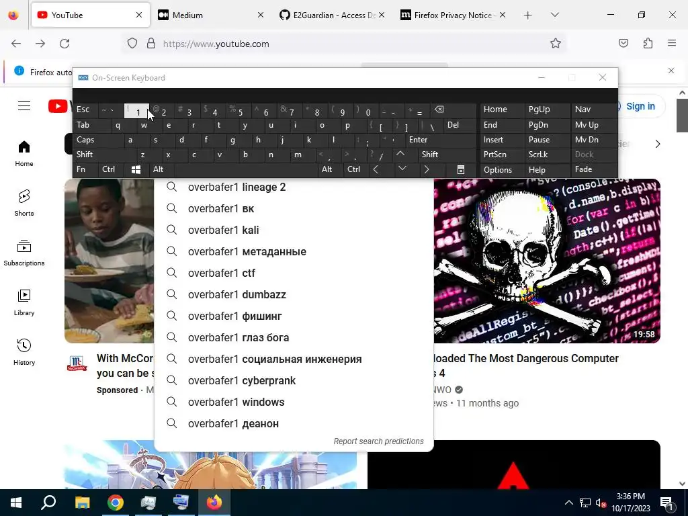Click Enter key on On-Screen Keyboard
688x516 pixels.
(440, 140)
